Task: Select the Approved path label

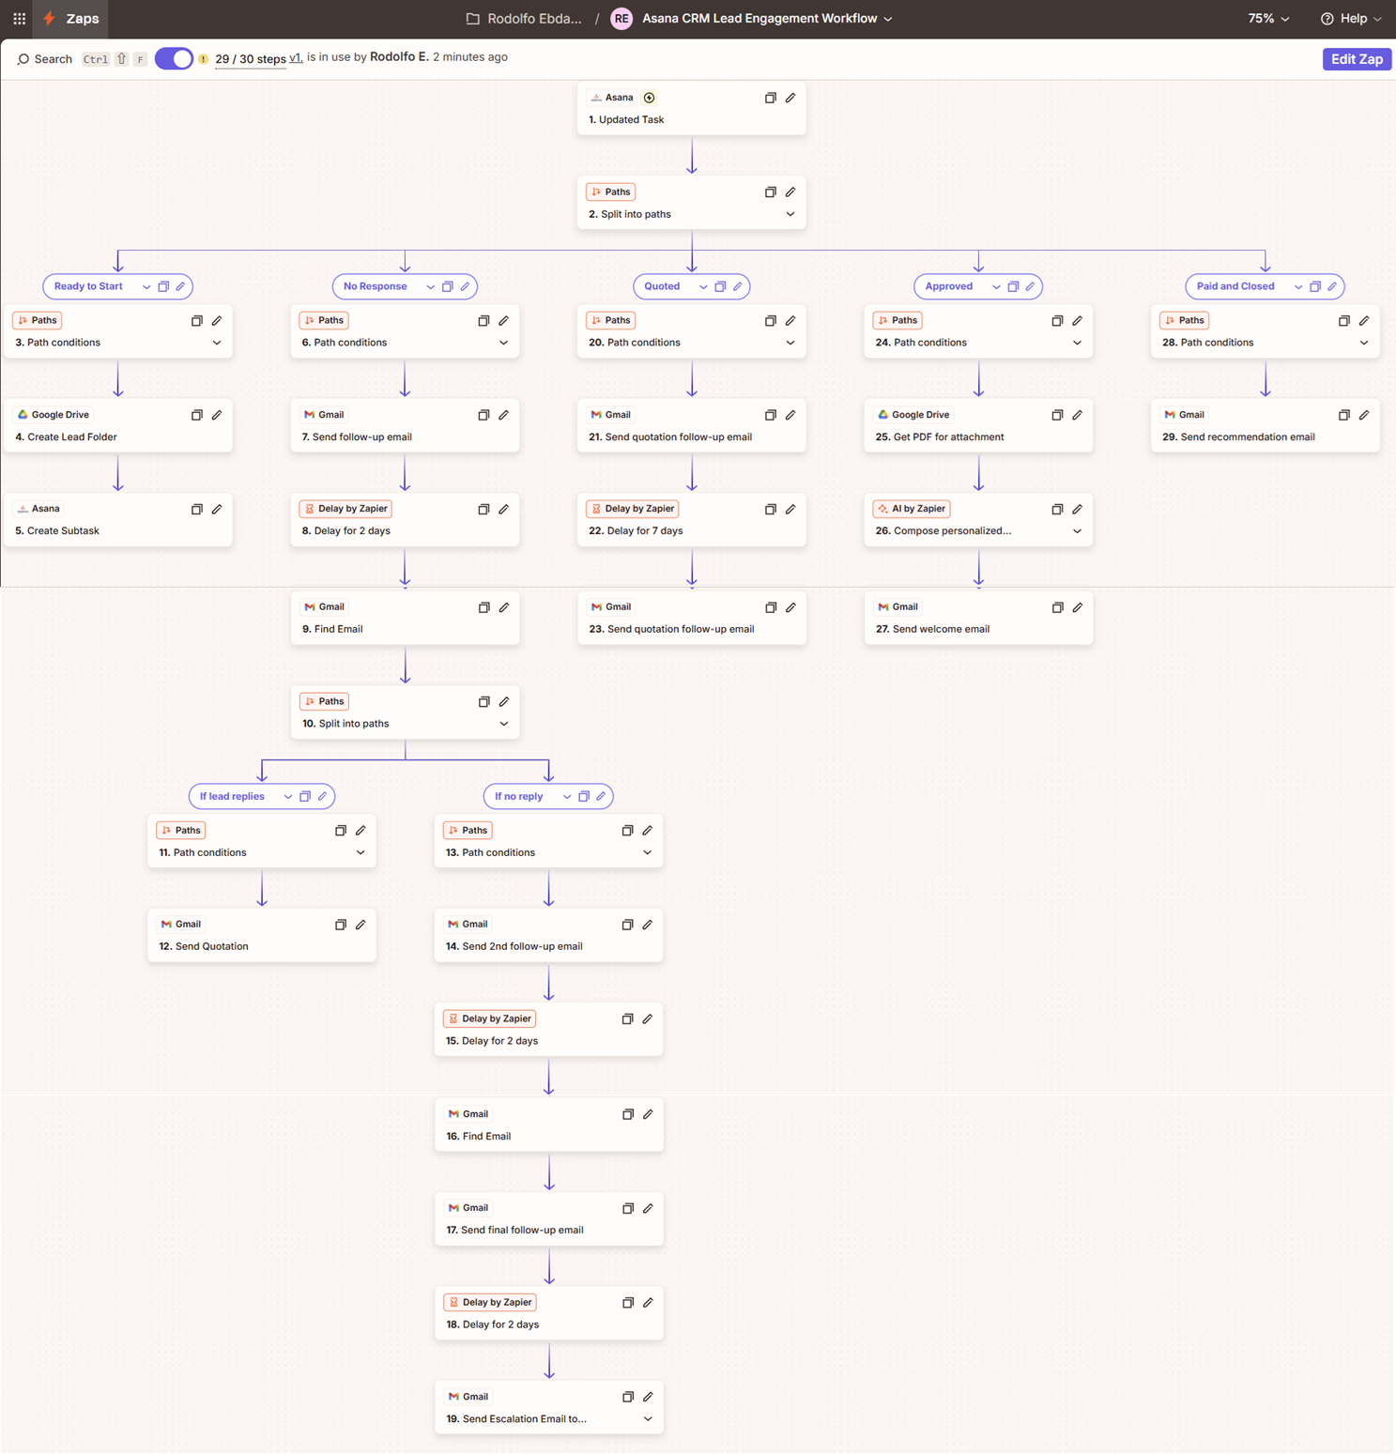Action: [x=949, y=286]
